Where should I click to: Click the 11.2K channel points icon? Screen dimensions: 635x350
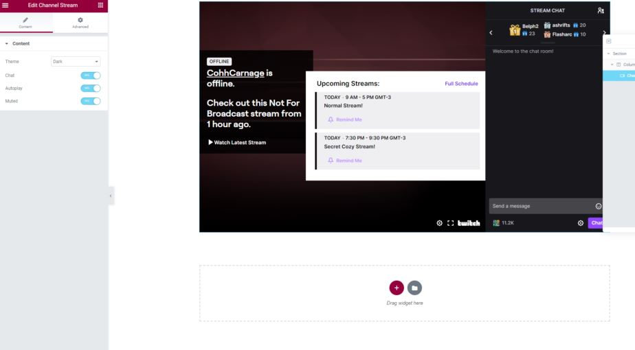pyautogui.click(x=496, y=223)
